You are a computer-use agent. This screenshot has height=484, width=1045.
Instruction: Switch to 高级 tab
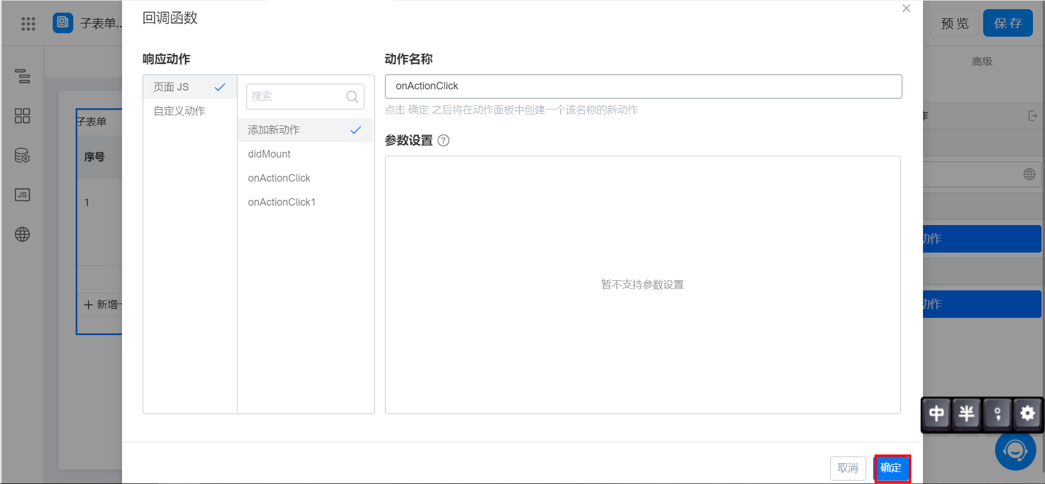click(x=982, y=61)
